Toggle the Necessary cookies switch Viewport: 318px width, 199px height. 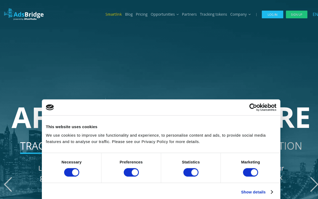pyautogui.click(x=72, y=172)
